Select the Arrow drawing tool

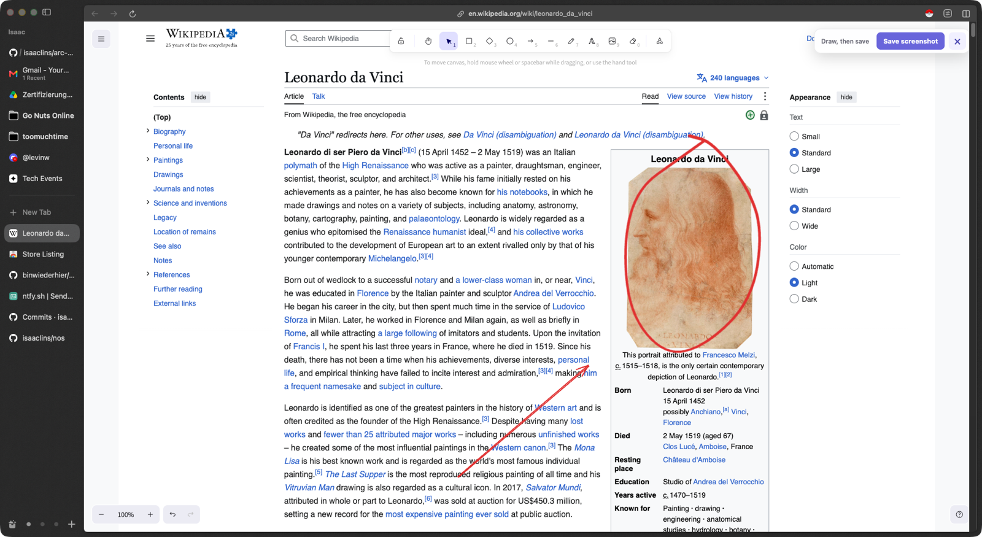pyautogui.click(x=531, y=41)
